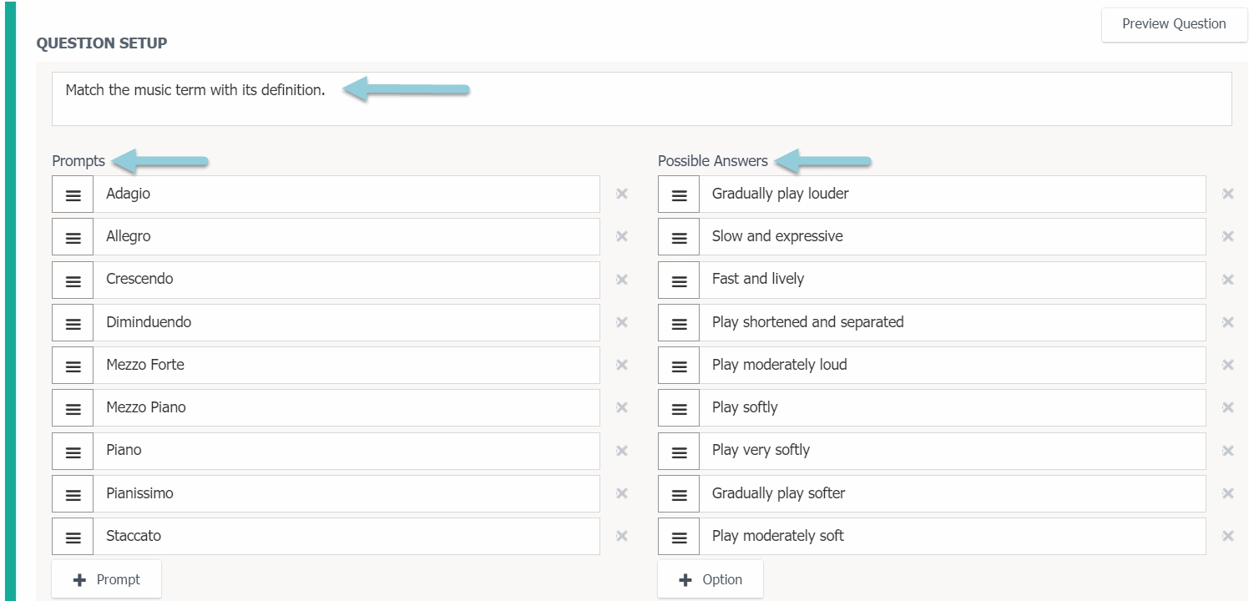
Task: Click drag handle for 'Gradually play louder' answer
Action: pos(679,194)
